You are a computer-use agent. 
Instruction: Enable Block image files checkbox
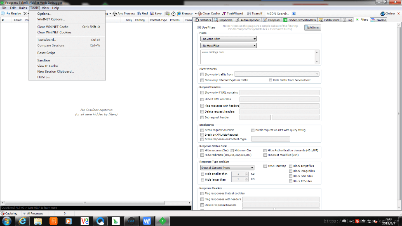tap(291, 171)
